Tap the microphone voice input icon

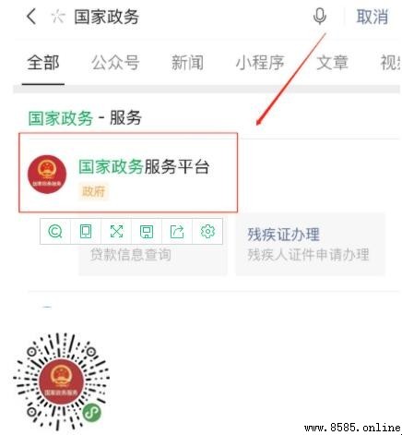point(320,17)
